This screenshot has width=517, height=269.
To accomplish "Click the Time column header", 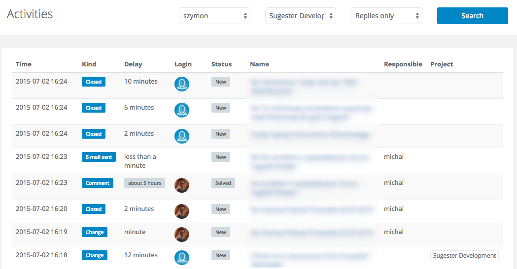I will (24, 64).
